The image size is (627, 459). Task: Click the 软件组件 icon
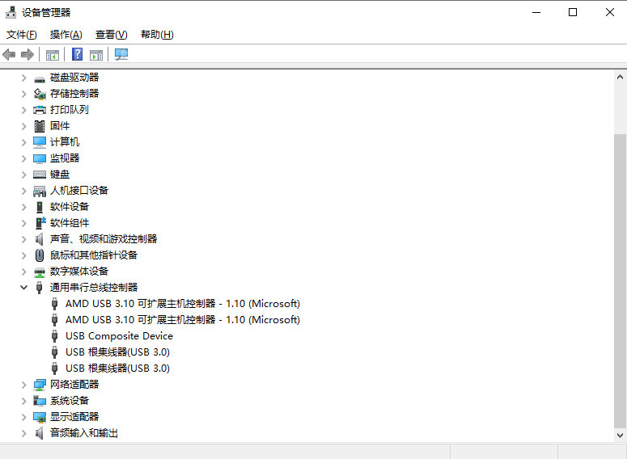pos(40,223)
